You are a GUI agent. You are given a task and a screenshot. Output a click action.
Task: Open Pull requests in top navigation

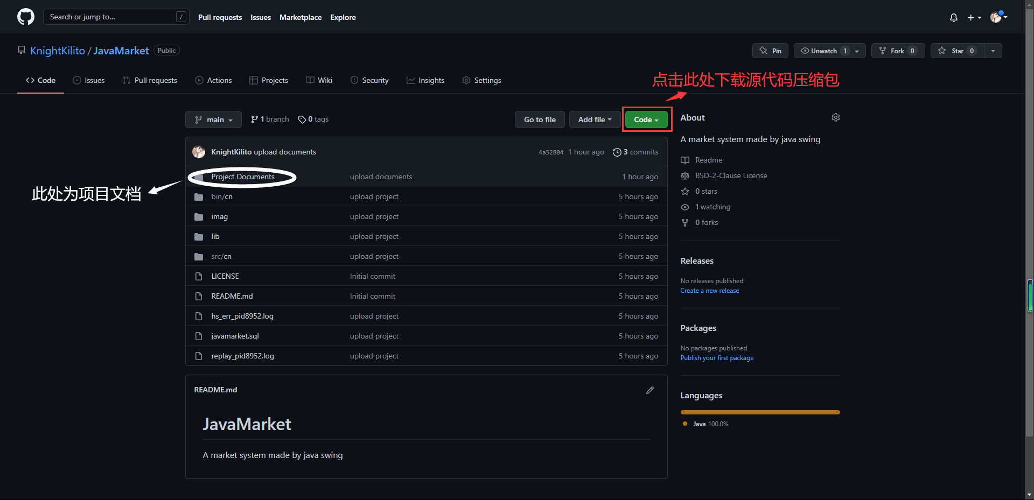coord(220,17)
